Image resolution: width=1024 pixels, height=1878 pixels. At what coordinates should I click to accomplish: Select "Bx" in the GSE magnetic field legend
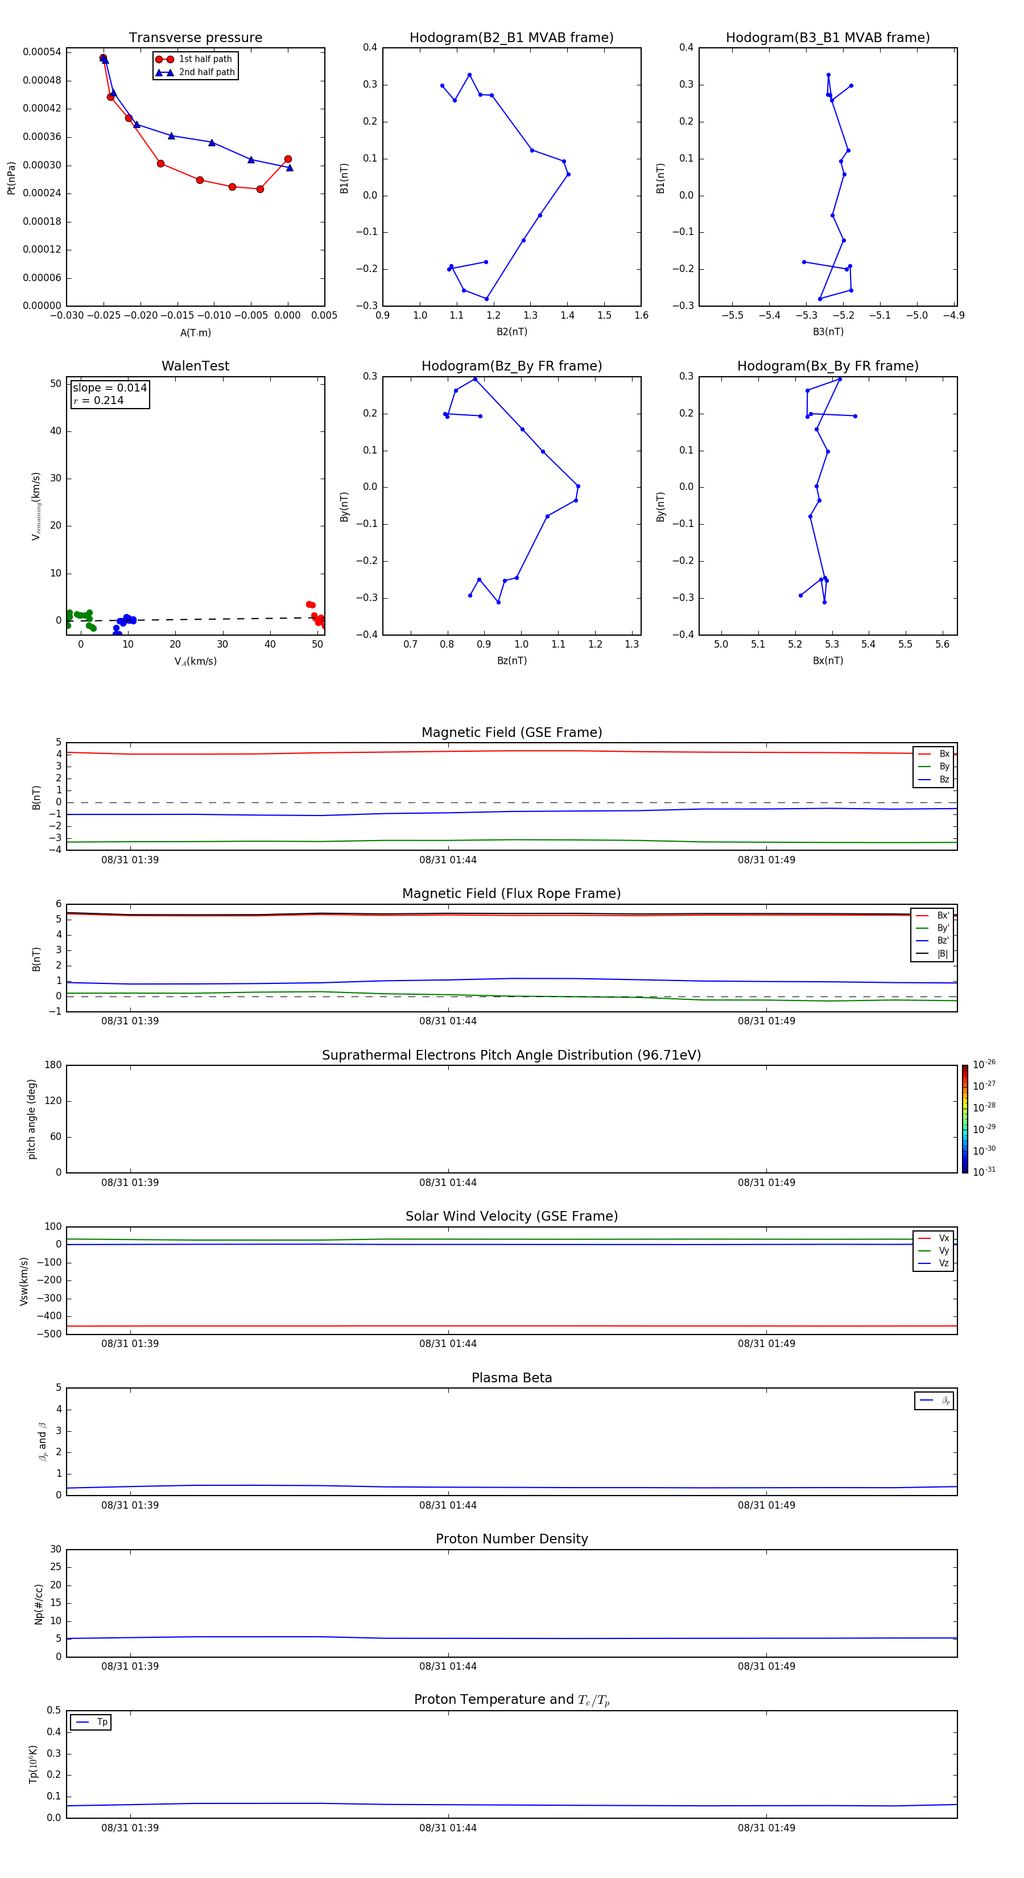pos(934,754)
